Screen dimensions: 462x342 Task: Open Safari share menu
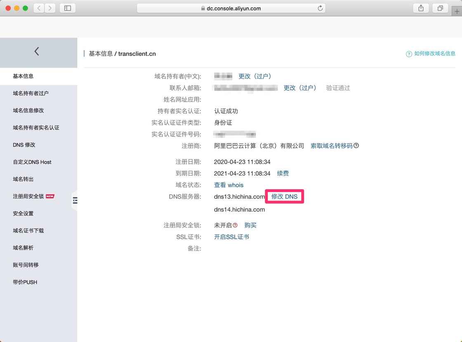pyautogui.click(x=421, y=8)
